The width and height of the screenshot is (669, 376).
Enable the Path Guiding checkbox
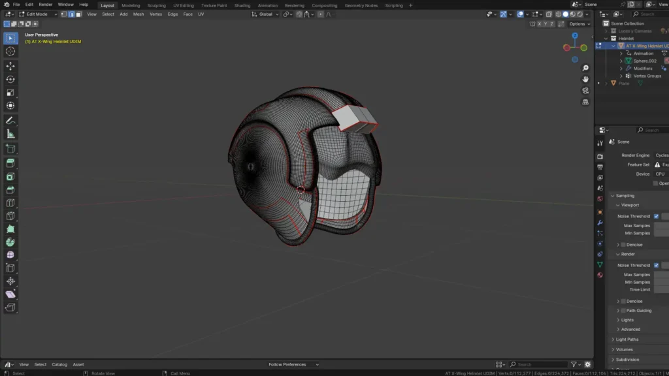(623, 311)
